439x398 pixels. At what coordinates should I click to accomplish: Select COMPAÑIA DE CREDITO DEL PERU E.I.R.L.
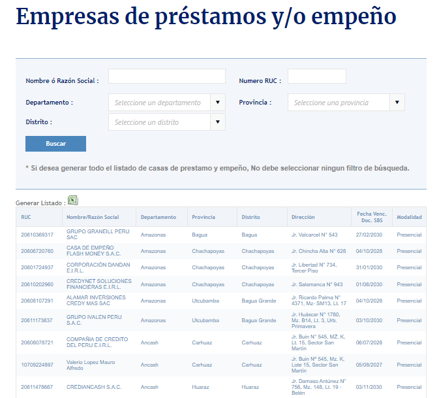(x=97, y=342)
